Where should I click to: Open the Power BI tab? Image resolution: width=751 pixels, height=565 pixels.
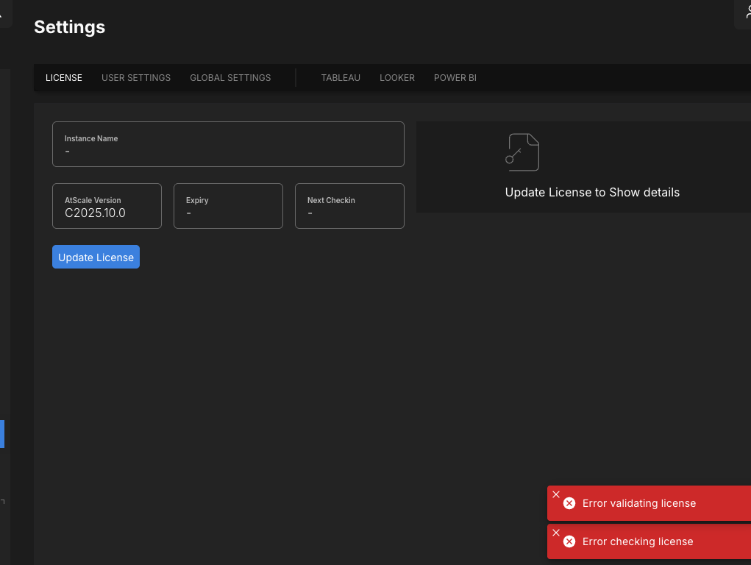coord(455,78)
